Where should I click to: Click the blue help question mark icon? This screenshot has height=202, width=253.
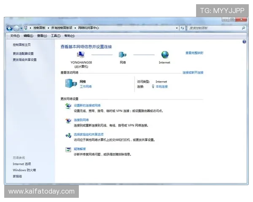click(x=244, y=42)
